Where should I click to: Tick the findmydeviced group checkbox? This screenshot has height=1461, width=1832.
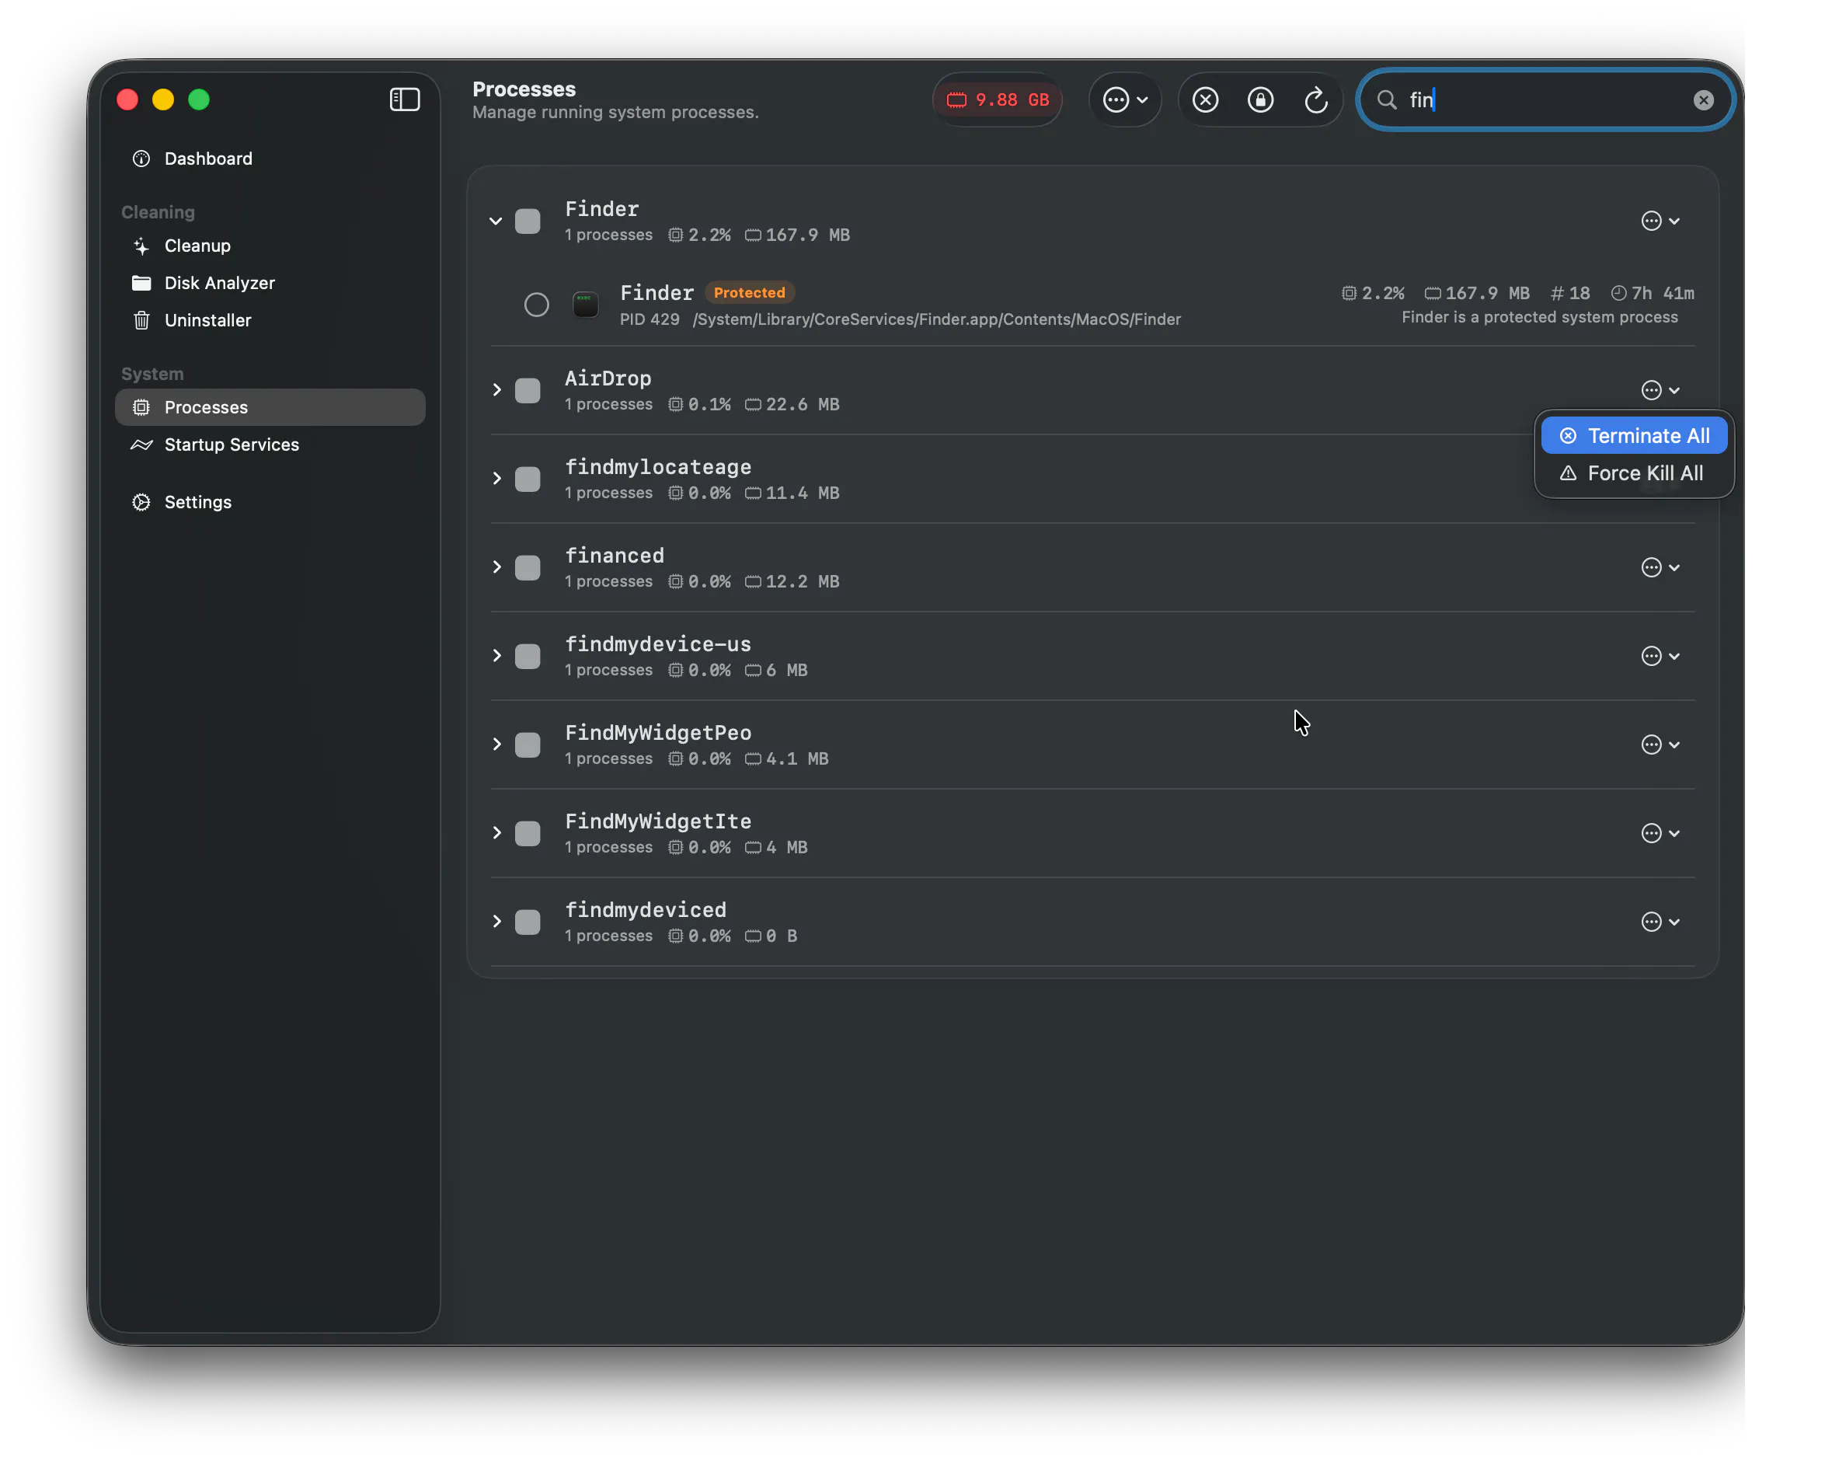[528, 922]
